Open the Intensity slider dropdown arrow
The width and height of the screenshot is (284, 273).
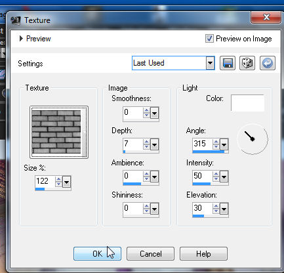click(224, 177)
